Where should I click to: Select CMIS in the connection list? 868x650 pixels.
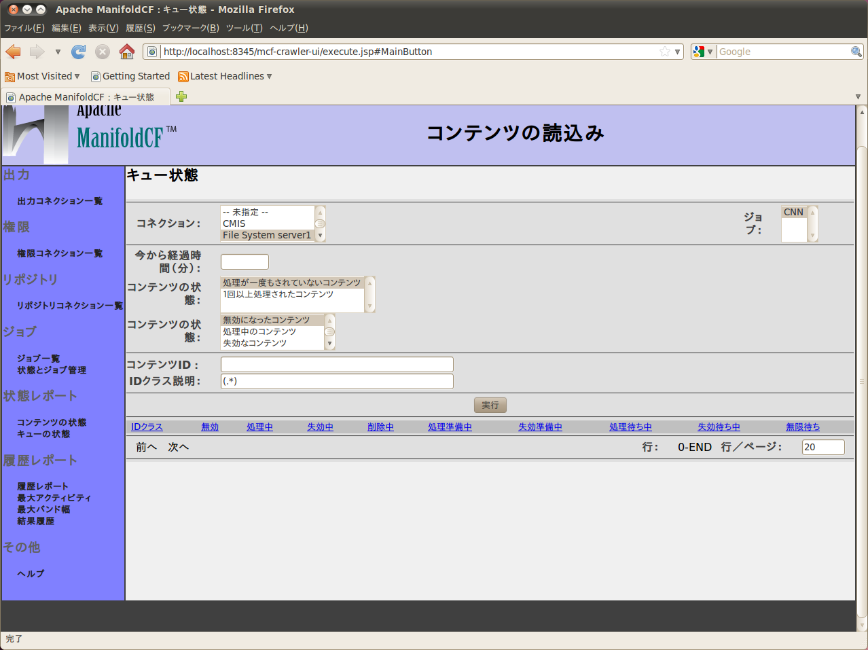click(234, 223)
